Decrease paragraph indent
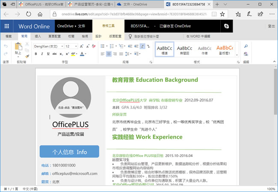 pos(130,46)
